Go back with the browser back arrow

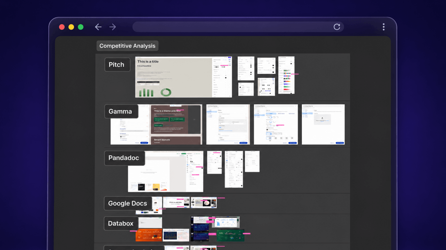(98, 27)
